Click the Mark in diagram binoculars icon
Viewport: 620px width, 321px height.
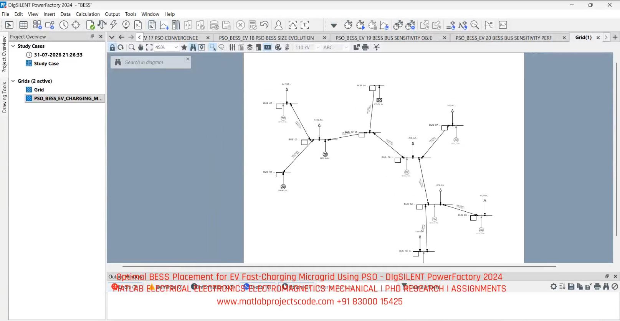(193, 47)
